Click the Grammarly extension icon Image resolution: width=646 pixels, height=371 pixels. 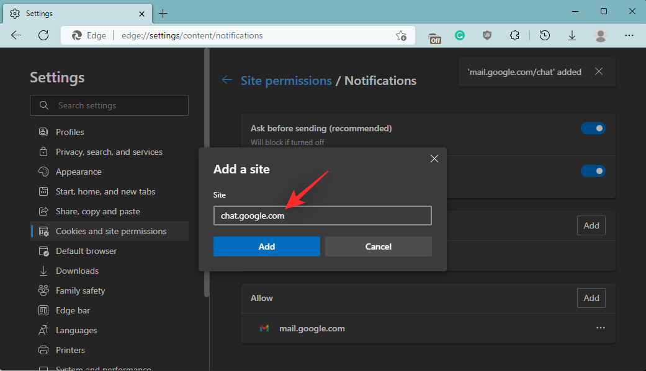[460, 36]
